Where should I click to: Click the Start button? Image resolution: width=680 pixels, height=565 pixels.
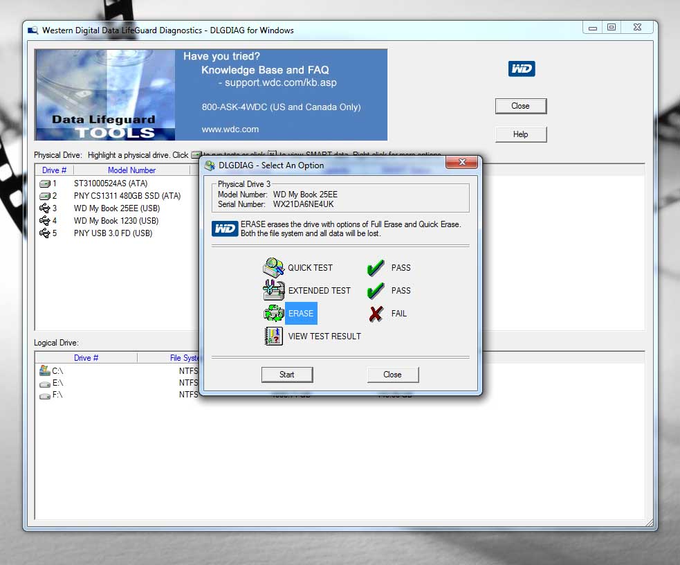click(286, 375)
